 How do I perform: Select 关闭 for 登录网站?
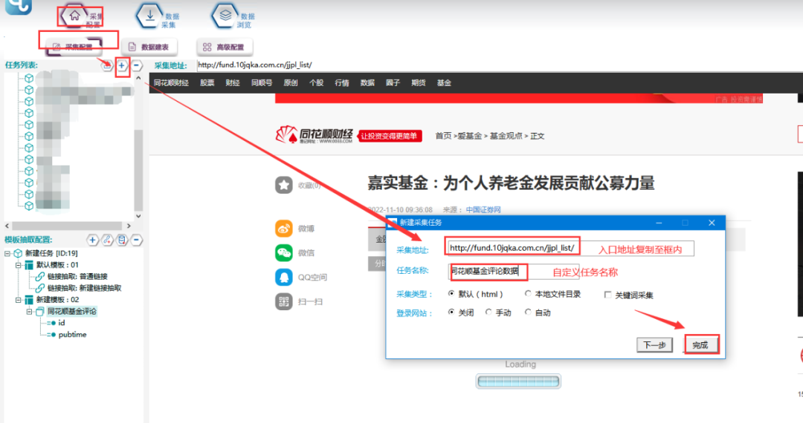coord(451,312)
